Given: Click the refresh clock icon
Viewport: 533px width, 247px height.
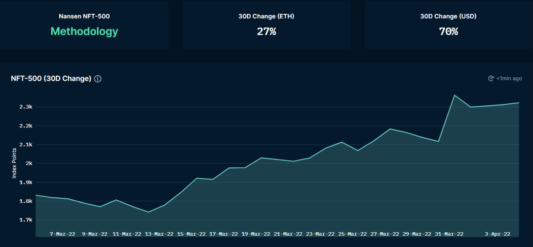Looking at the screenshot, I should tap(491, 79).
